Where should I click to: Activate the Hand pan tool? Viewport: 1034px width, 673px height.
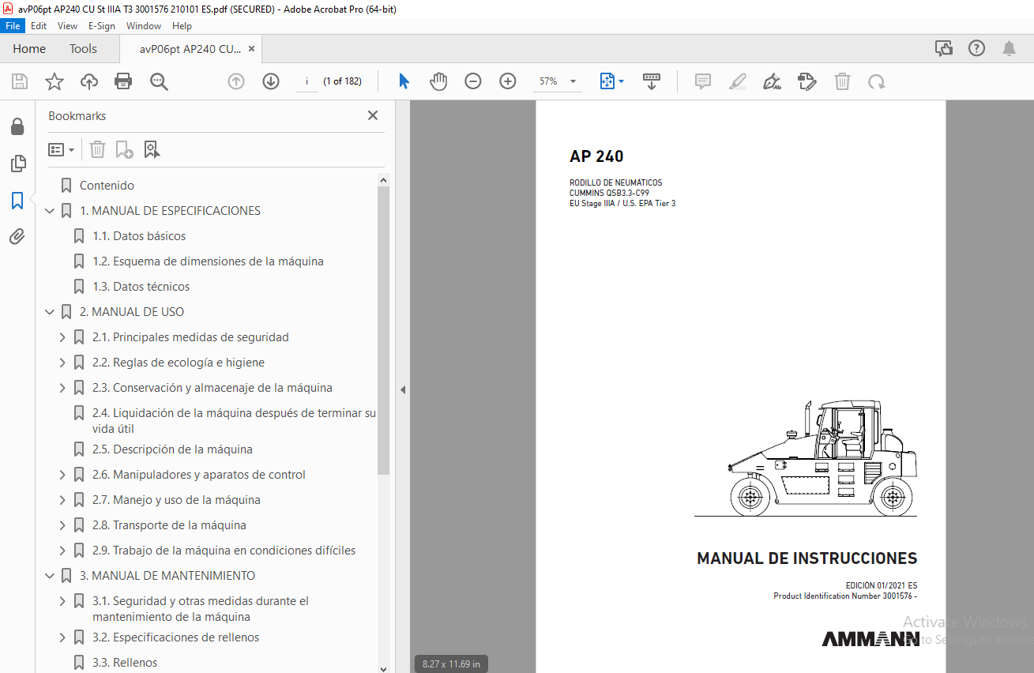[438, 81]
